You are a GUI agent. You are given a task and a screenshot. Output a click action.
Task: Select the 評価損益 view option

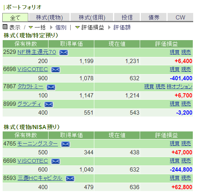click(x=93, y=28)
